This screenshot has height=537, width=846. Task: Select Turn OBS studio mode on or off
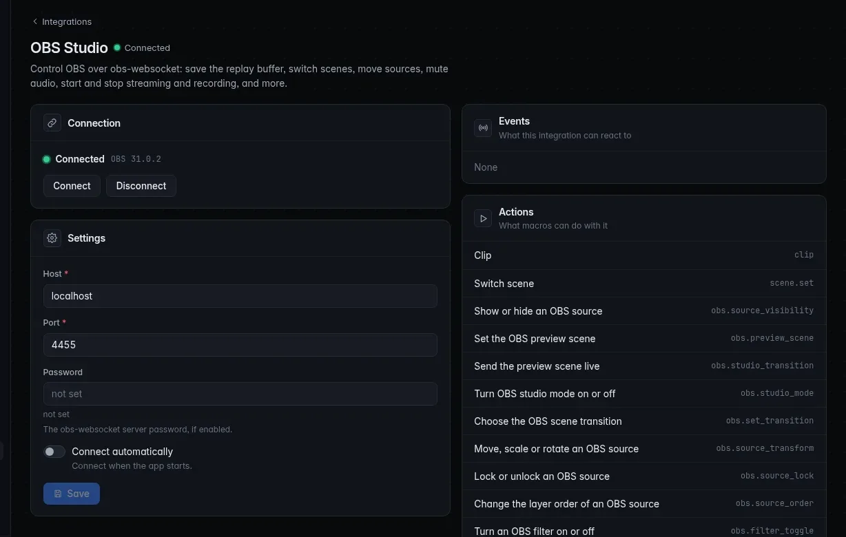coord(643,393)
